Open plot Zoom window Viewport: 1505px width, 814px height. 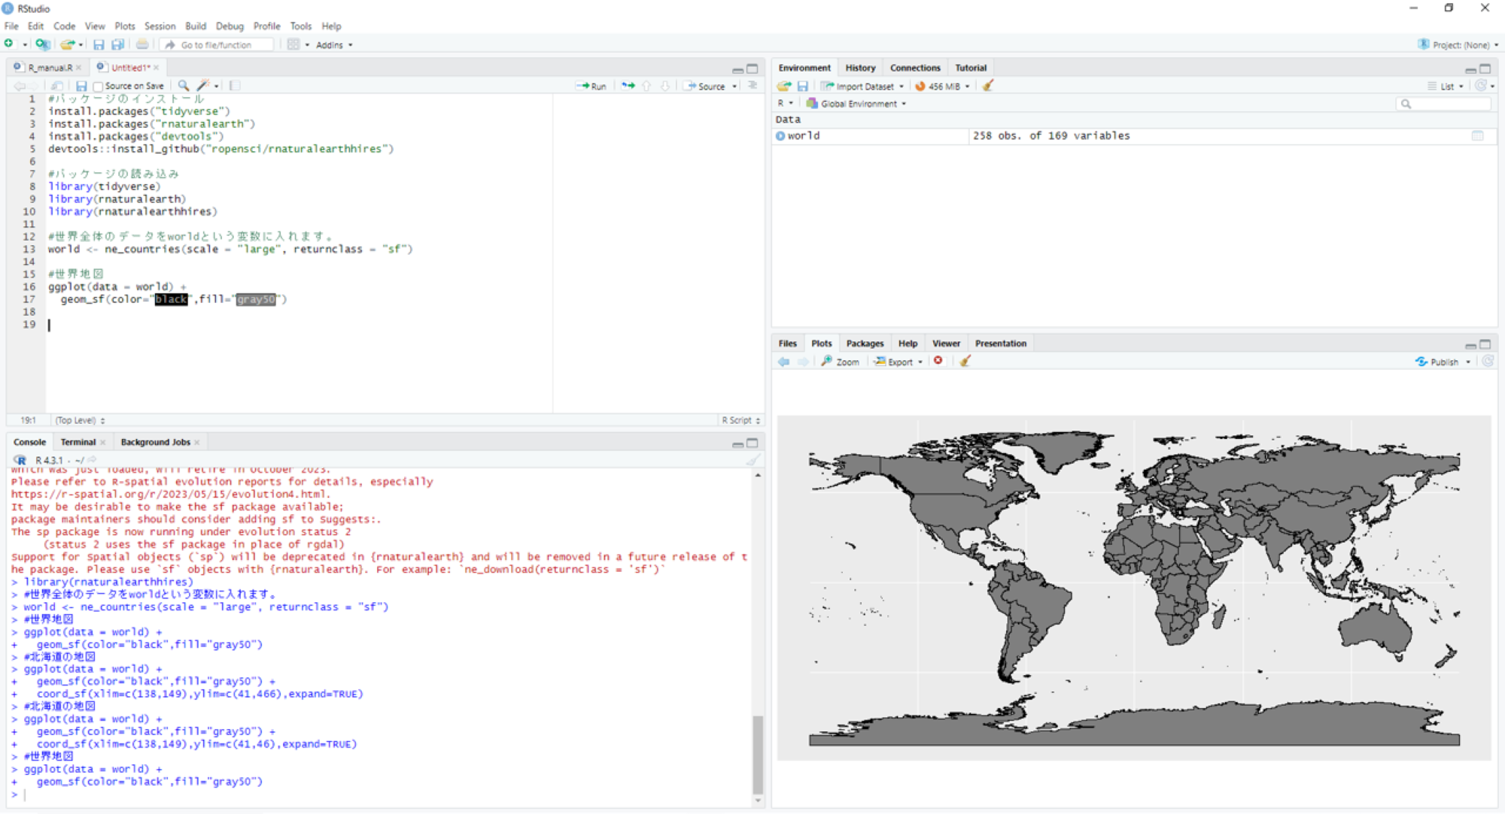point(840,362)
